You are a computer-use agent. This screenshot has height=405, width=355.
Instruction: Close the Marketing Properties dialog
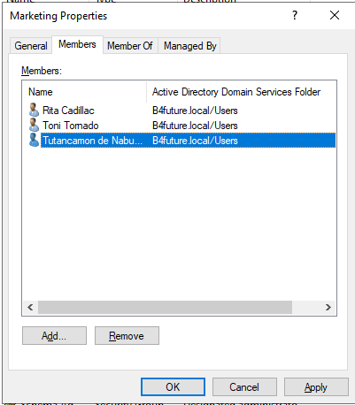point(335,15)
